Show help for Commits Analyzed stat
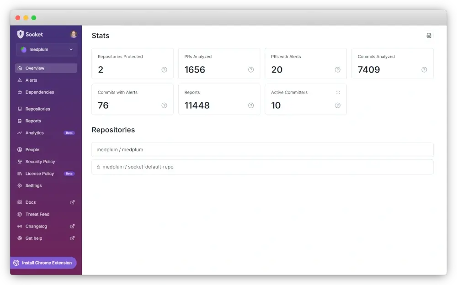Image resolution: width=457 pixels, height=285 pixels. coord(424,69)
